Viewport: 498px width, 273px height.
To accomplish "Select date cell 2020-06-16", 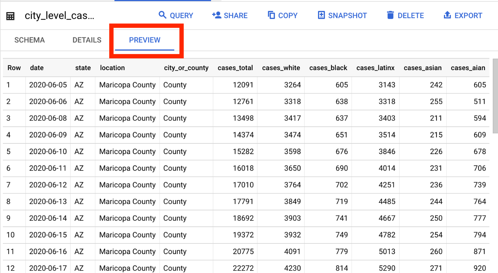I will pyautogui.click(x=48, y=252).
